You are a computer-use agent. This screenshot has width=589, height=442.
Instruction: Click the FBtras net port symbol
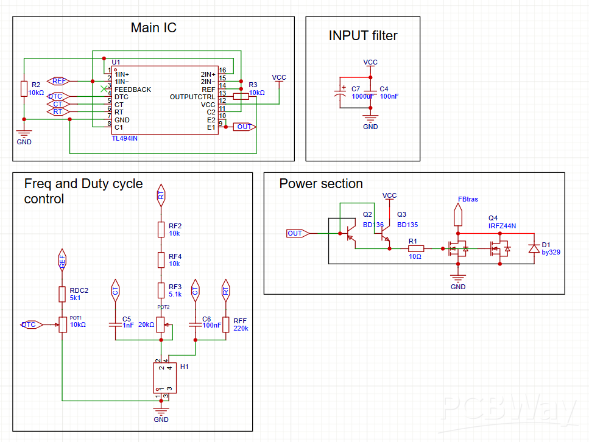pos(458,214)
